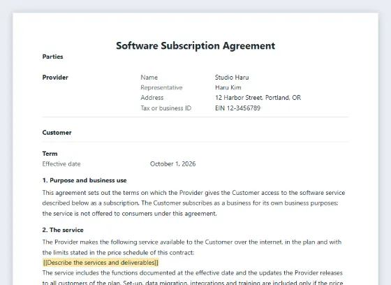Select the 'EIN 12-3456789' value

(x=237, y=108)
